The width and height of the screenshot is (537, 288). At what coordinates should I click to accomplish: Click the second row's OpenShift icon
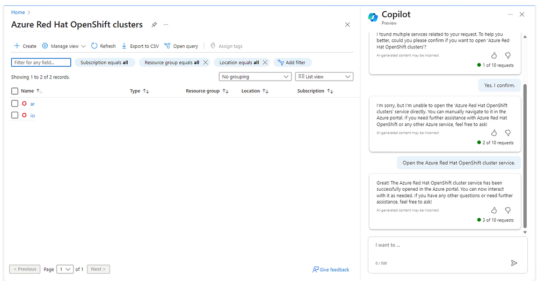tap(24, 115)
